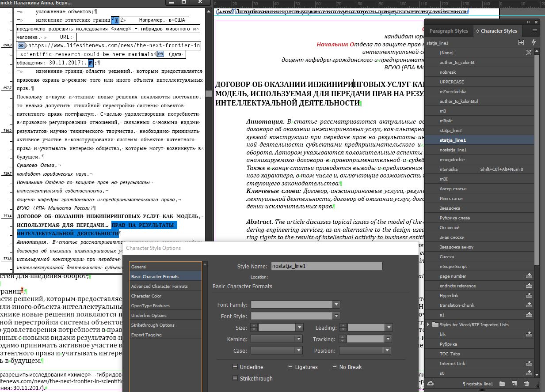
Task: Select OpenType Features category
Action: point(165,305)
